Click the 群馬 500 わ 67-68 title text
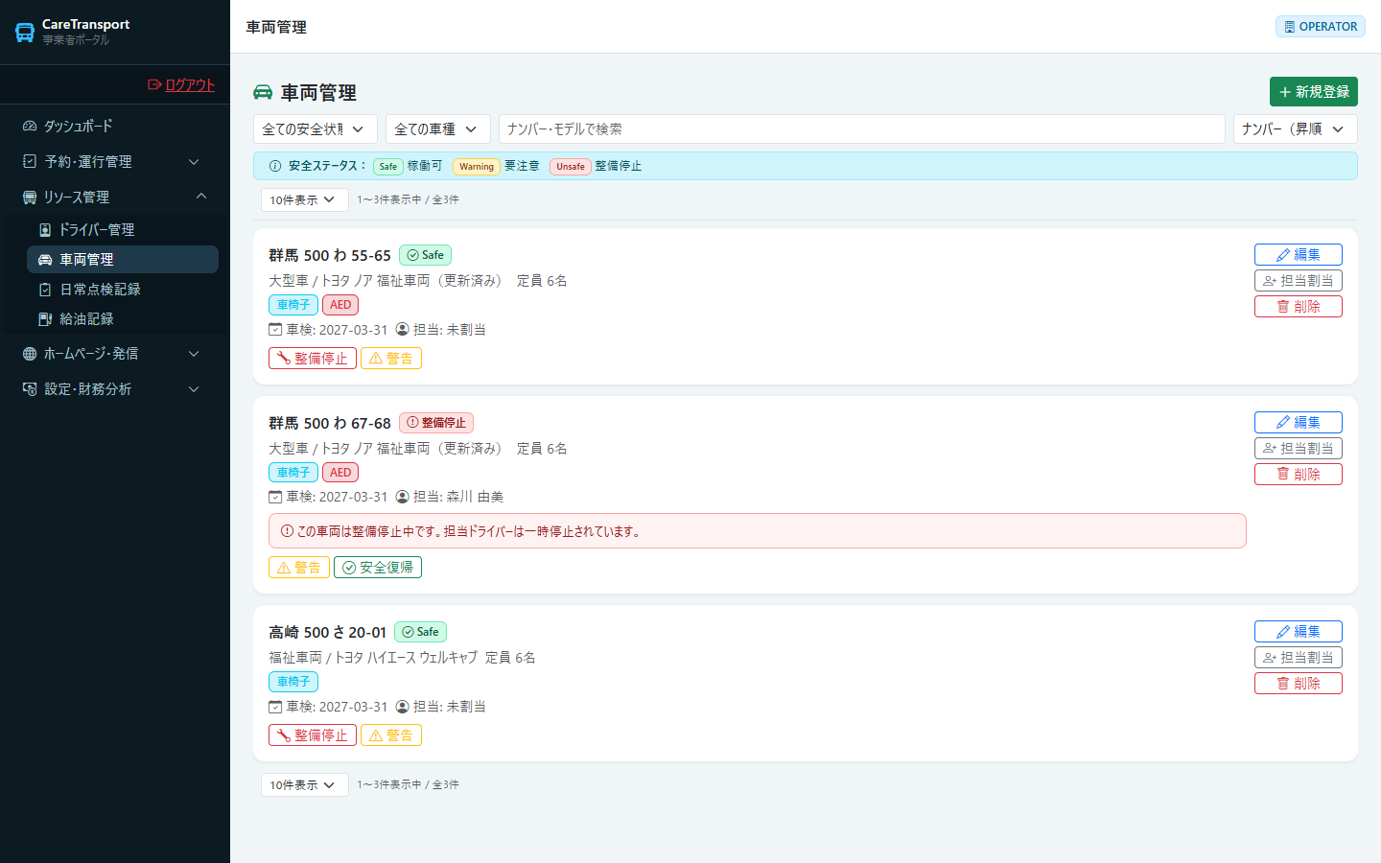This screenshot has height=863, width=1381. 330,423
